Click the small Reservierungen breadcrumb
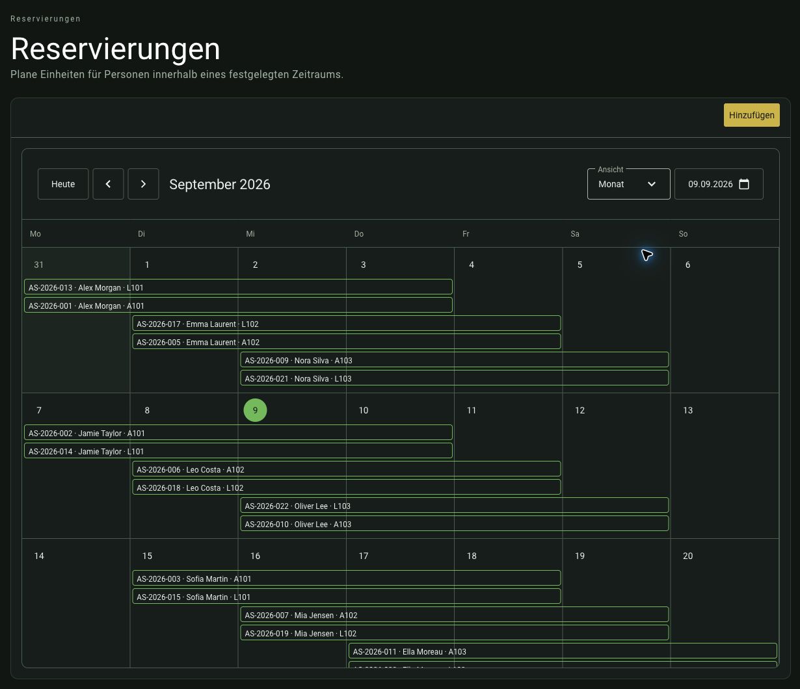Screen dimensions: 800x689 (46, 19)
